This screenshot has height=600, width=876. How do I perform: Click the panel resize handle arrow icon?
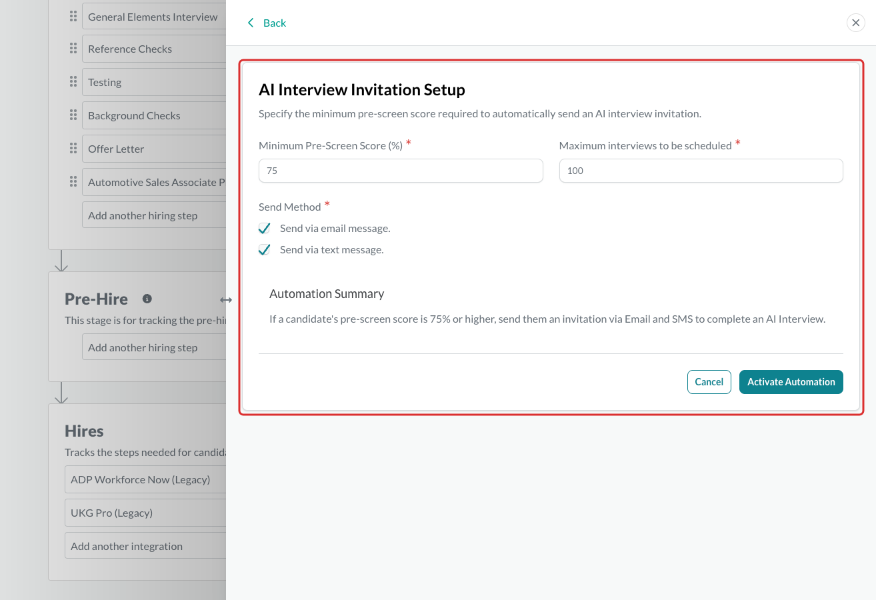tap(226, 300)
